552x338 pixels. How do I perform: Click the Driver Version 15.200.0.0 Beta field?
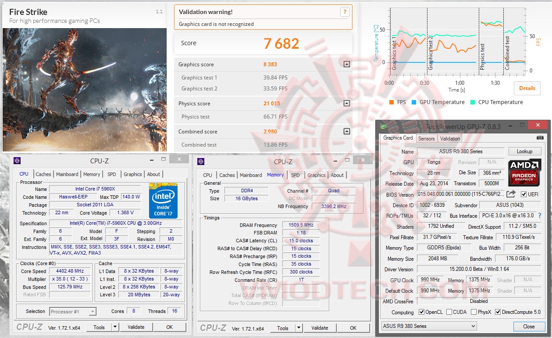click(479, 269)
